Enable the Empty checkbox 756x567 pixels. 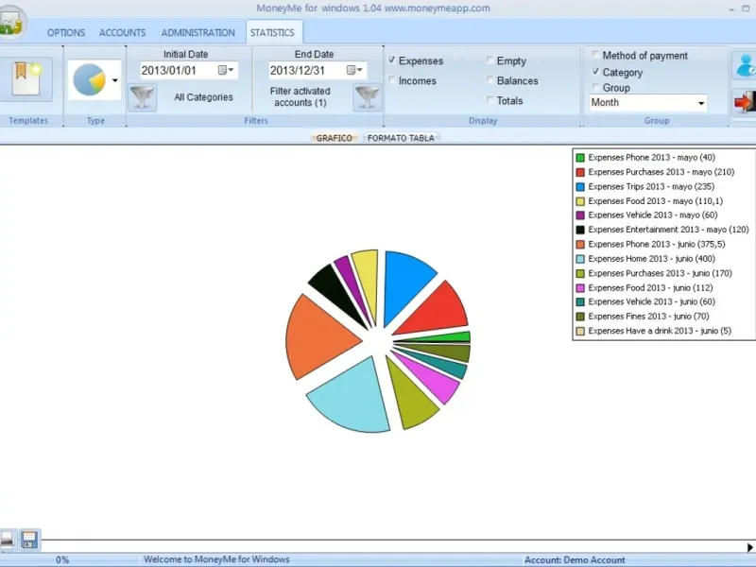490,60
